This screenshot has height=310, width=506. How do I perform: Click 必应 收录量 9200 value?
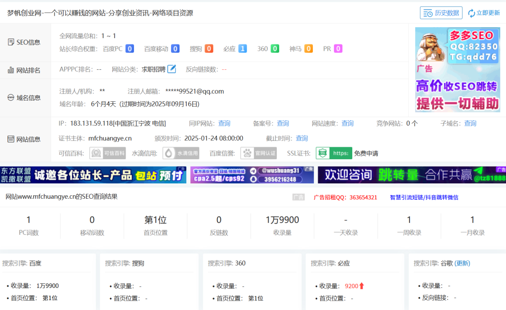351,286
